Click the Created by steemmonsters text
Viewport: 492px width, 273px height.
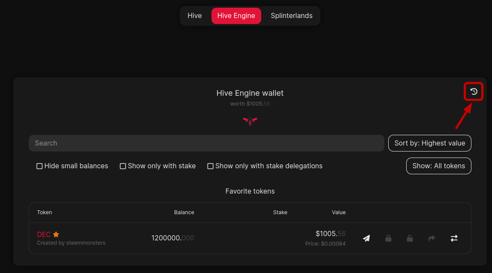(x=71, y=243)
